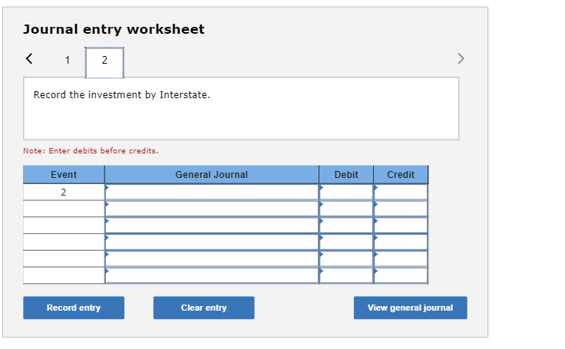Image resolution: width=565 pixels, height=349 pixels.
Task: Click the Credit column header
Action: click(401, 175)
